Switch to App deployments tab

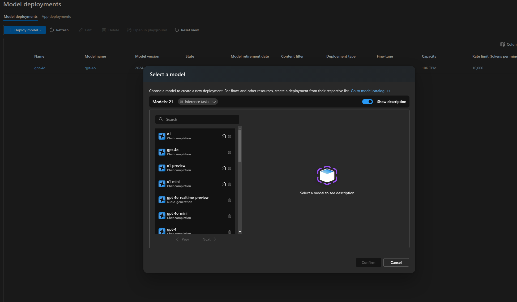click(56, 16)
